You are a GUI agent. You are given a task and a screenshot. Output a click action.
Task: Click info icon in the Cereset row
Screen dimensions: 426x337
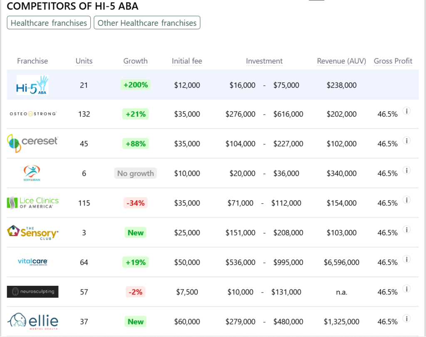[406, 141]
